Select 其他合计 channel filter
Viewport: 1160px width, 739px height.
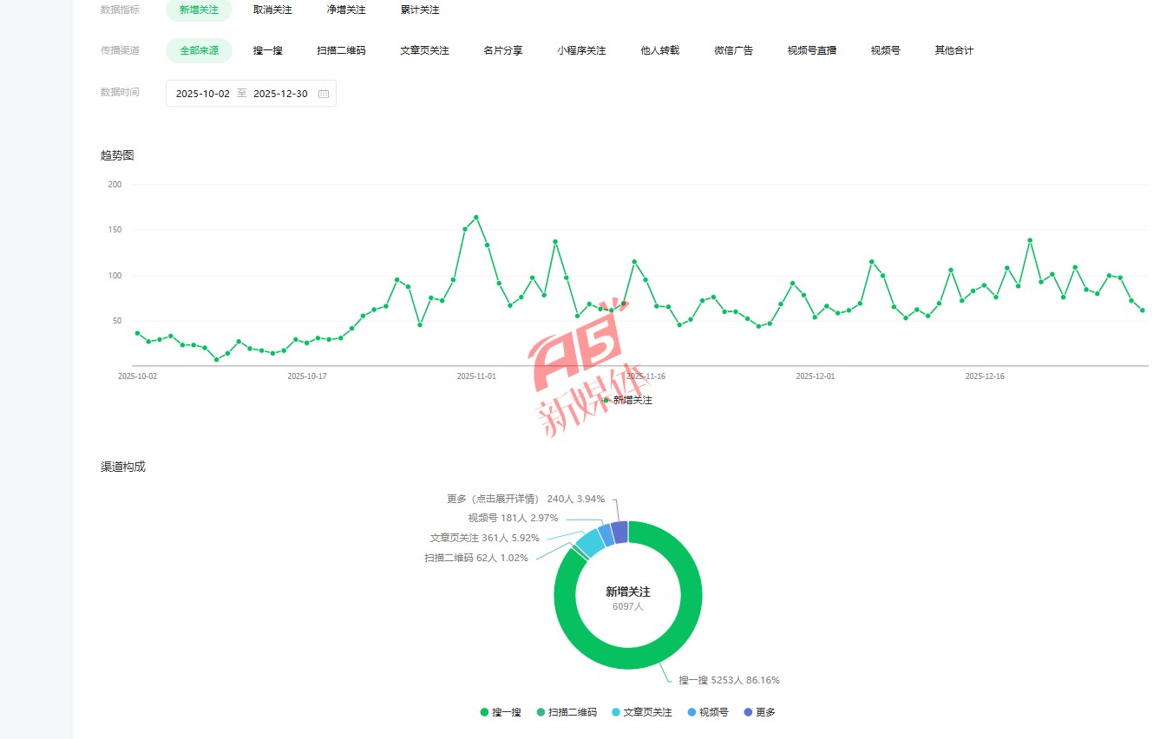pyautogui.click(x=954, y=50)
